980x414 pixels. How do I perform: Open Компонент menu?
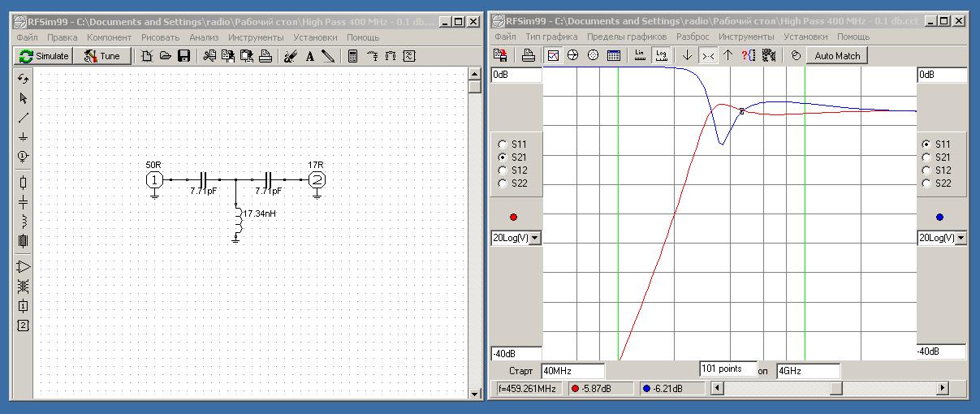109,37
